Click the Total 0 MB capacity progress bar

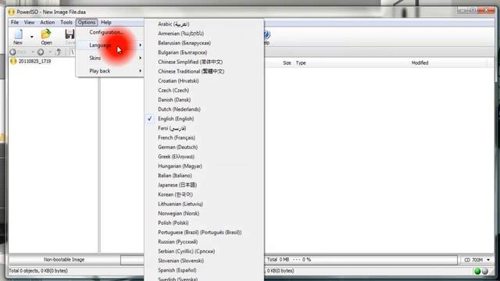pyautogui.click(x=361, y=260)
